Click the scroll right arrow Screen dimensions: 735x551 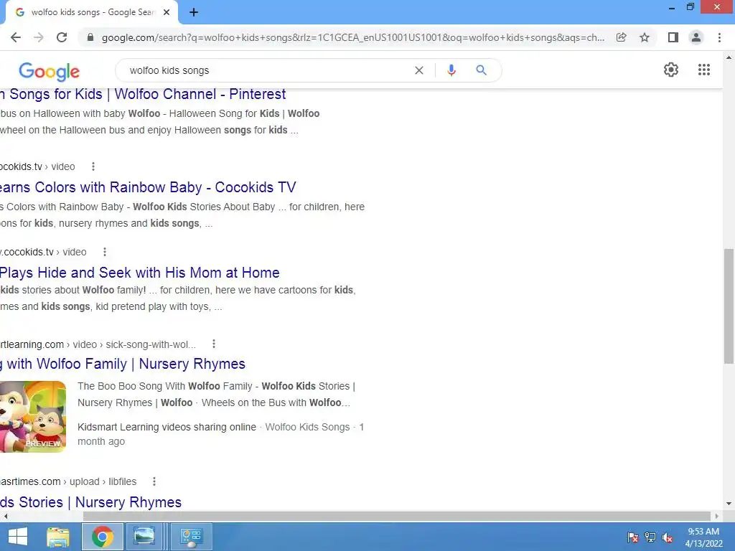[716, 516]
